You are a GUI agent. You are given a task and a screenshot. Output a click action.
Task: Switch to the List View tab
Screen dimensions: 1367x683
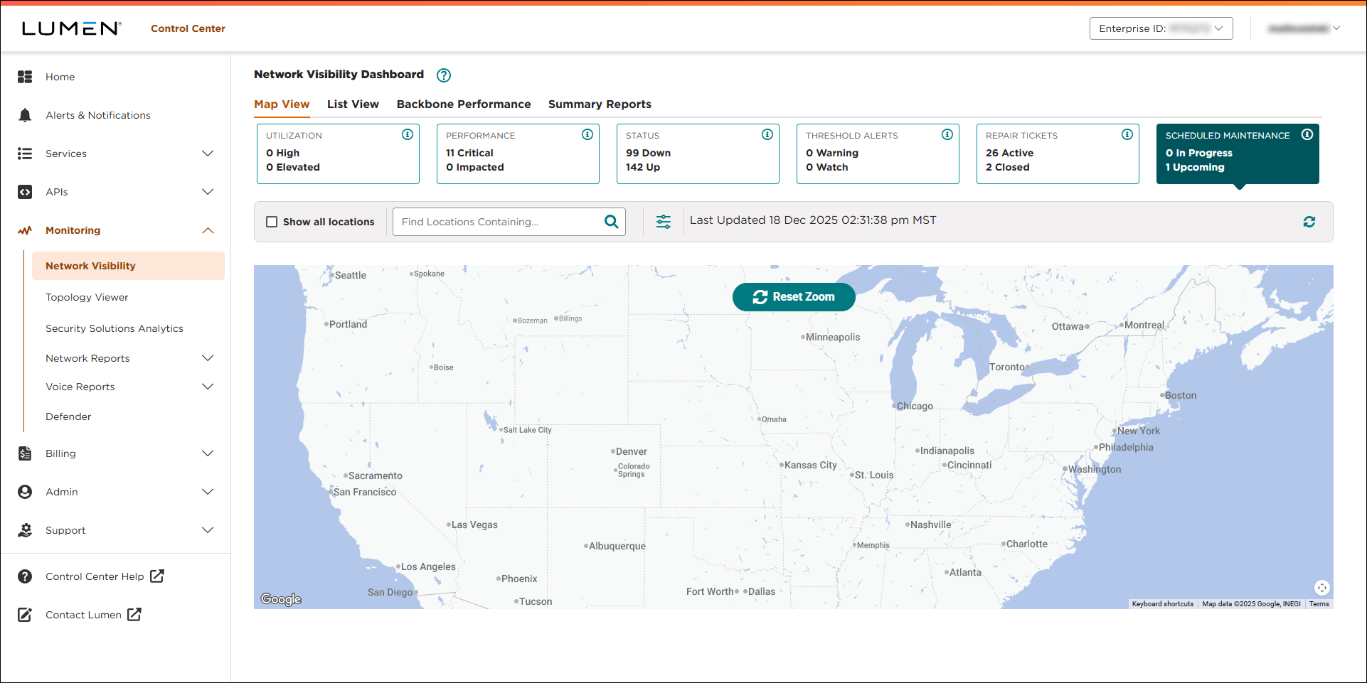353,104
